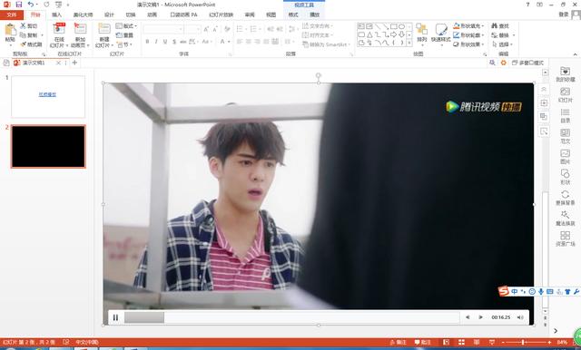Select the oval shape in the shapes gallery

click(401, 26)
